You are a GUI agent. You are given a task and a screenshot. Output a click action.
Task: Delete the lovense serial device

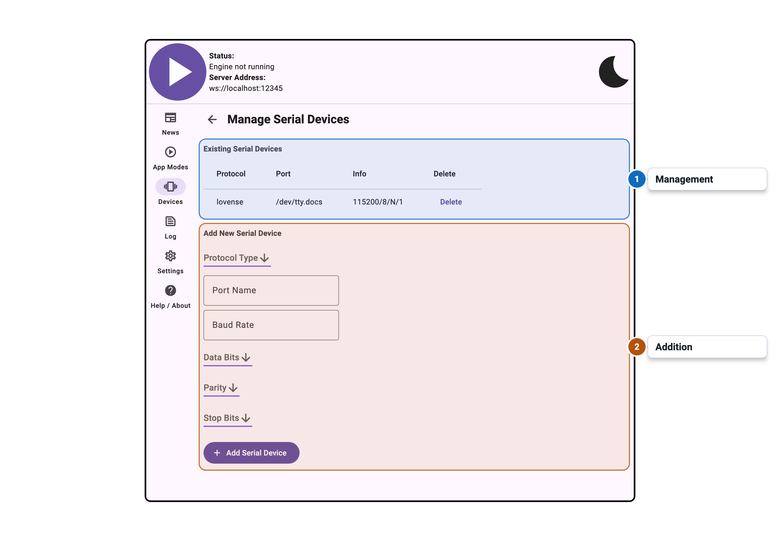451,202
